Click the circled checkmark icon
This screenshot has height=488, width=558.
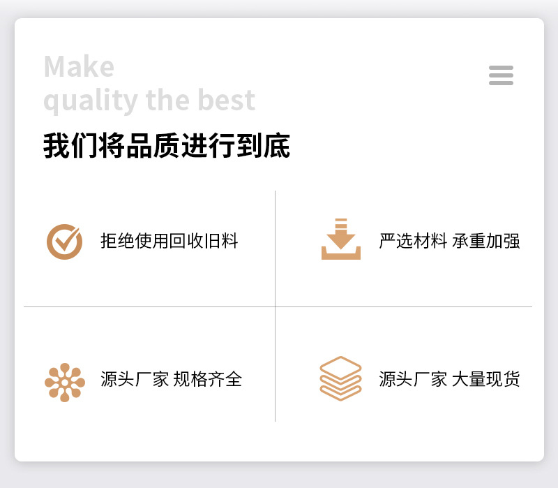(x=64, y=242)
